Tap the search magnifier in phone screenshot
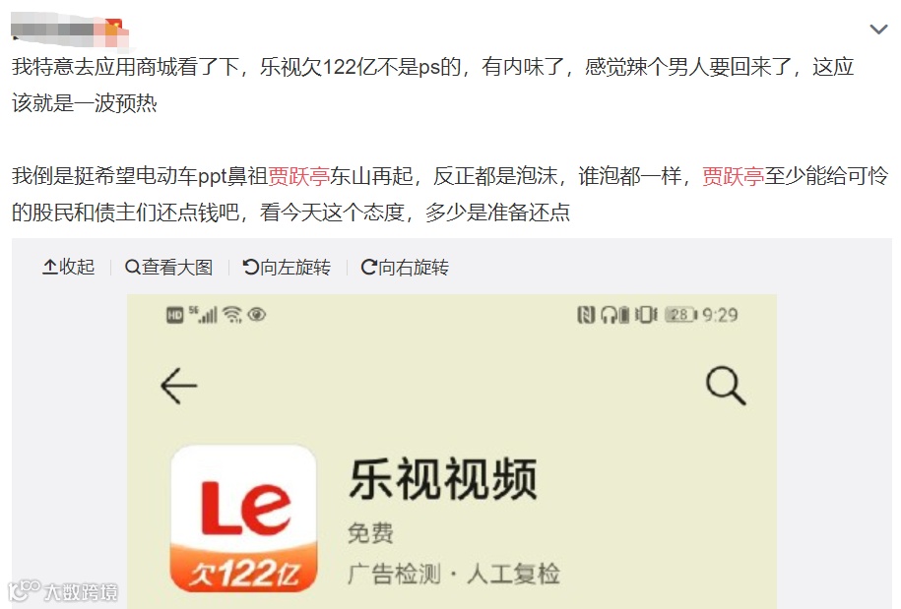 pos(726,386)
